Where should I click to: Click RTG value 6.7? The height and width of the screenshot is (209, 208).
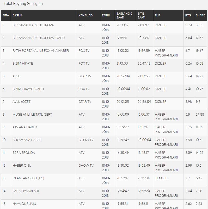(187, 51)
